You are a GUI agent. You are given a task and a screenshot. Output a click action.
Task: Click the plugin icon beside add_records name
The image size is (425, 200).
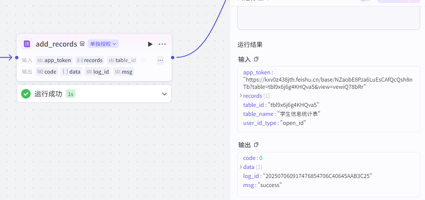(x=82, y=44)
